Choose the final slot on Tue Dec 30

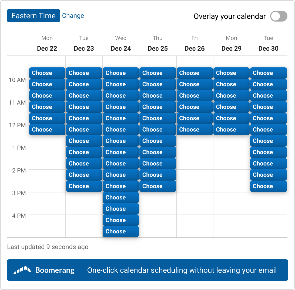[x=268, y=186]
